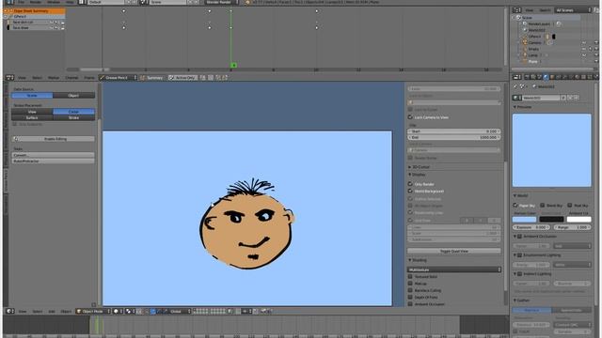This screenshot has width=602, height=338.
Task: Open the 3D View editor type selector icon
Action: 9,311
